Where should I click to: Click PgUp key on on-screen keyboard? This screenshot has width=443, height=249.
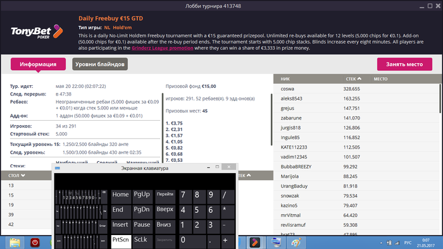pyautogui.click(x=142, y=197)
